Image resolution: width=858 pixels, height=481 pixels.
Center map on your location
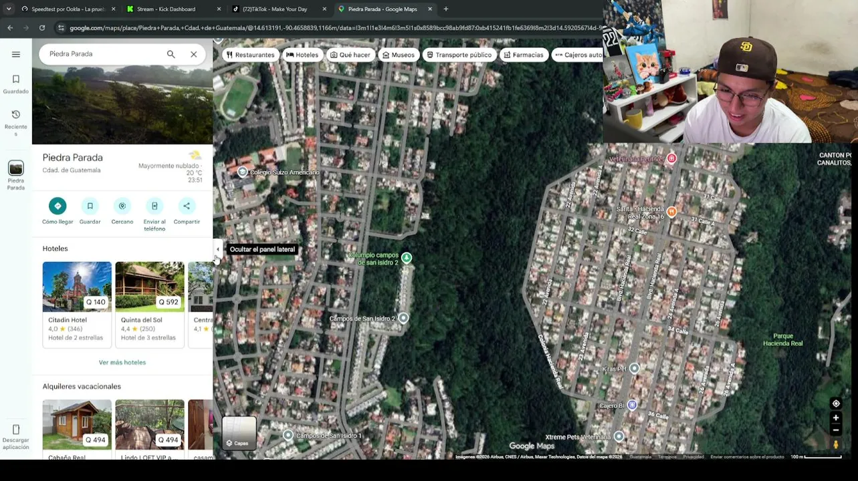pos(835,404)
